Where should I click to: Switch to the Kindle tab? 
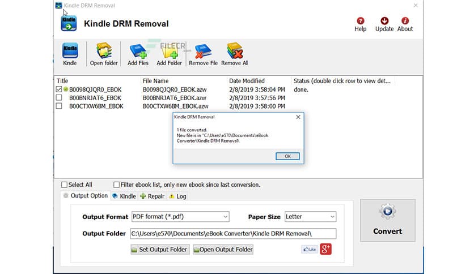pyautogui.click(x=124, y=196)
